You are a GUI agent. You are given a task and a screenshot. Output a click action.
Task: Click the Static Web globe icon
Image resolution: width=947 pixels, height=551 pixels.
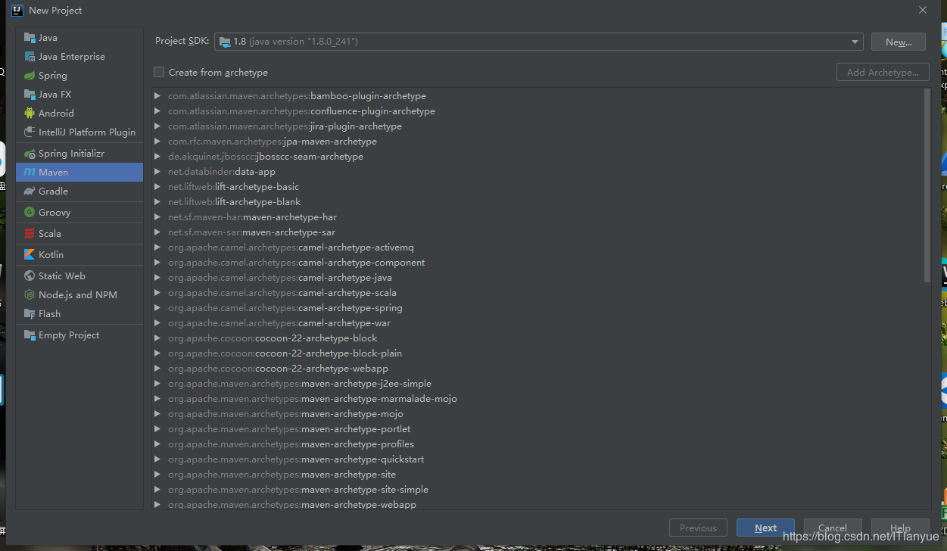pos(30,276)
